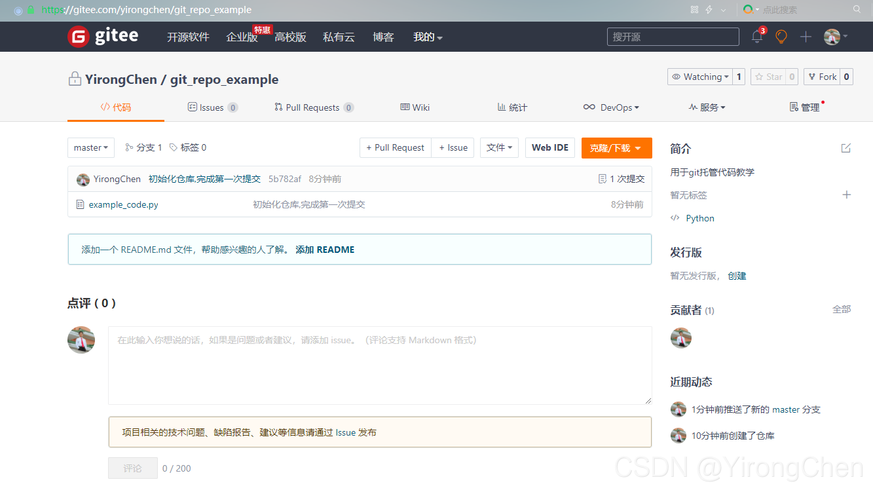
Task: Open commit hash 5b782af
Action: [285, 179]
